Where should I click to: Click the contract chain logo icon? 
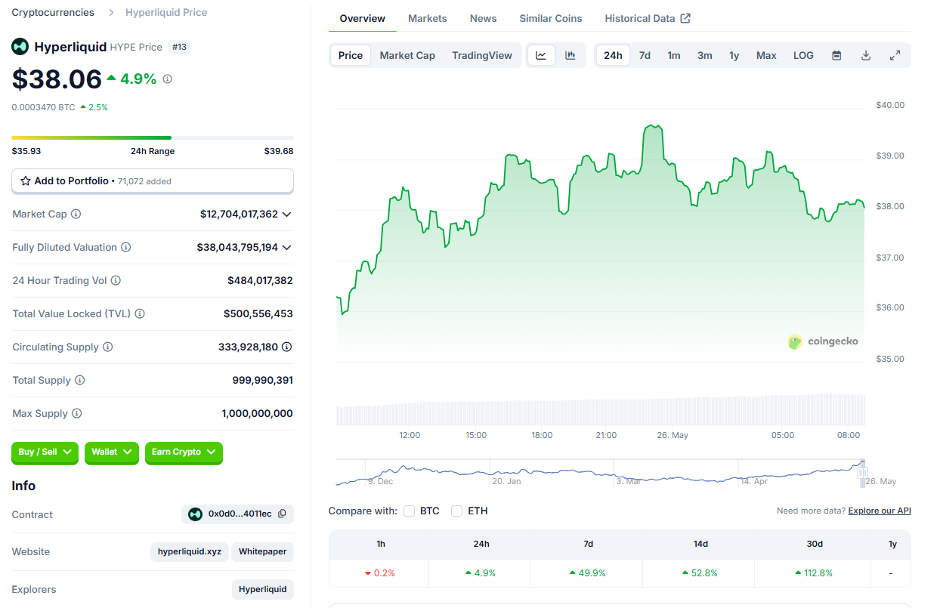[195, 514]
